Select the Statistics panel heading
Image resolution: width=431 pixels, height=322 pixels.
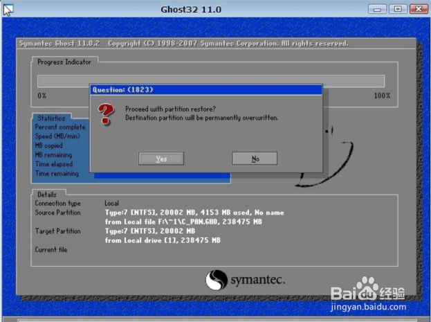[x=51, y=118]
